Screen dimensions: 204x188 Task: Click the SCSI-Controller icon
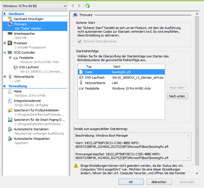(10, 53)
